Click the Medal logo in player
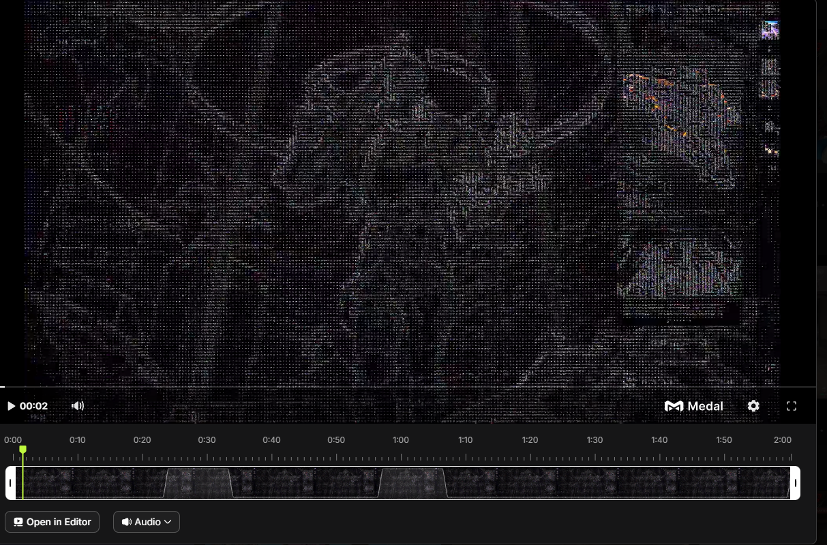The height and width of the screenshot is (545, 827). [x=694, y=406]
